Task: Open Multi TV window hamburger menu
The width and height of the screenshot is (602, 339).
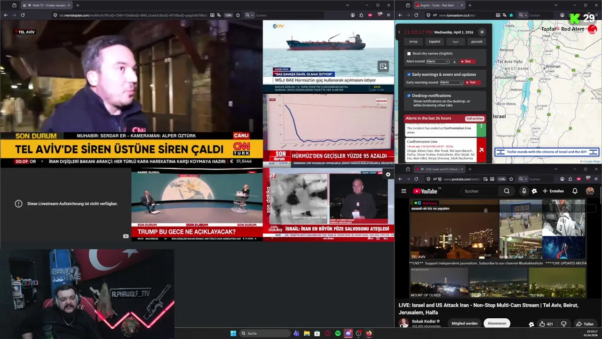Action: click(388, 15)
